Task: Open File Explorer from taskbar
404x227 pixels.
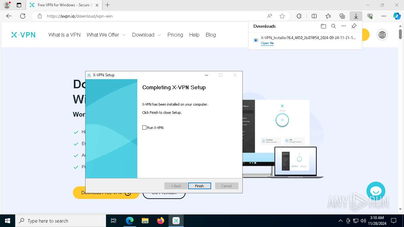Action: (145, 221)
